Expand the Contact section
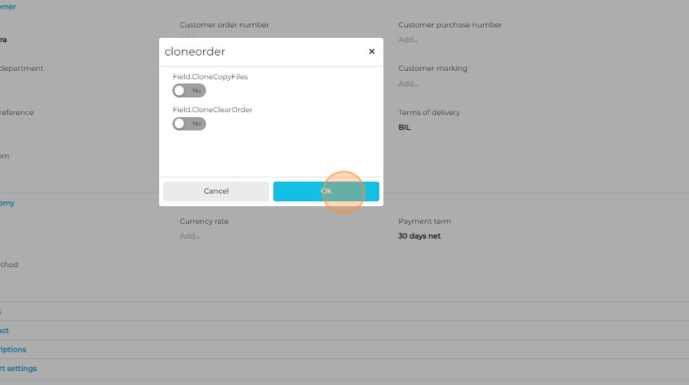The height and width of the screenshot is (385, 689). [x=4, y=331]
